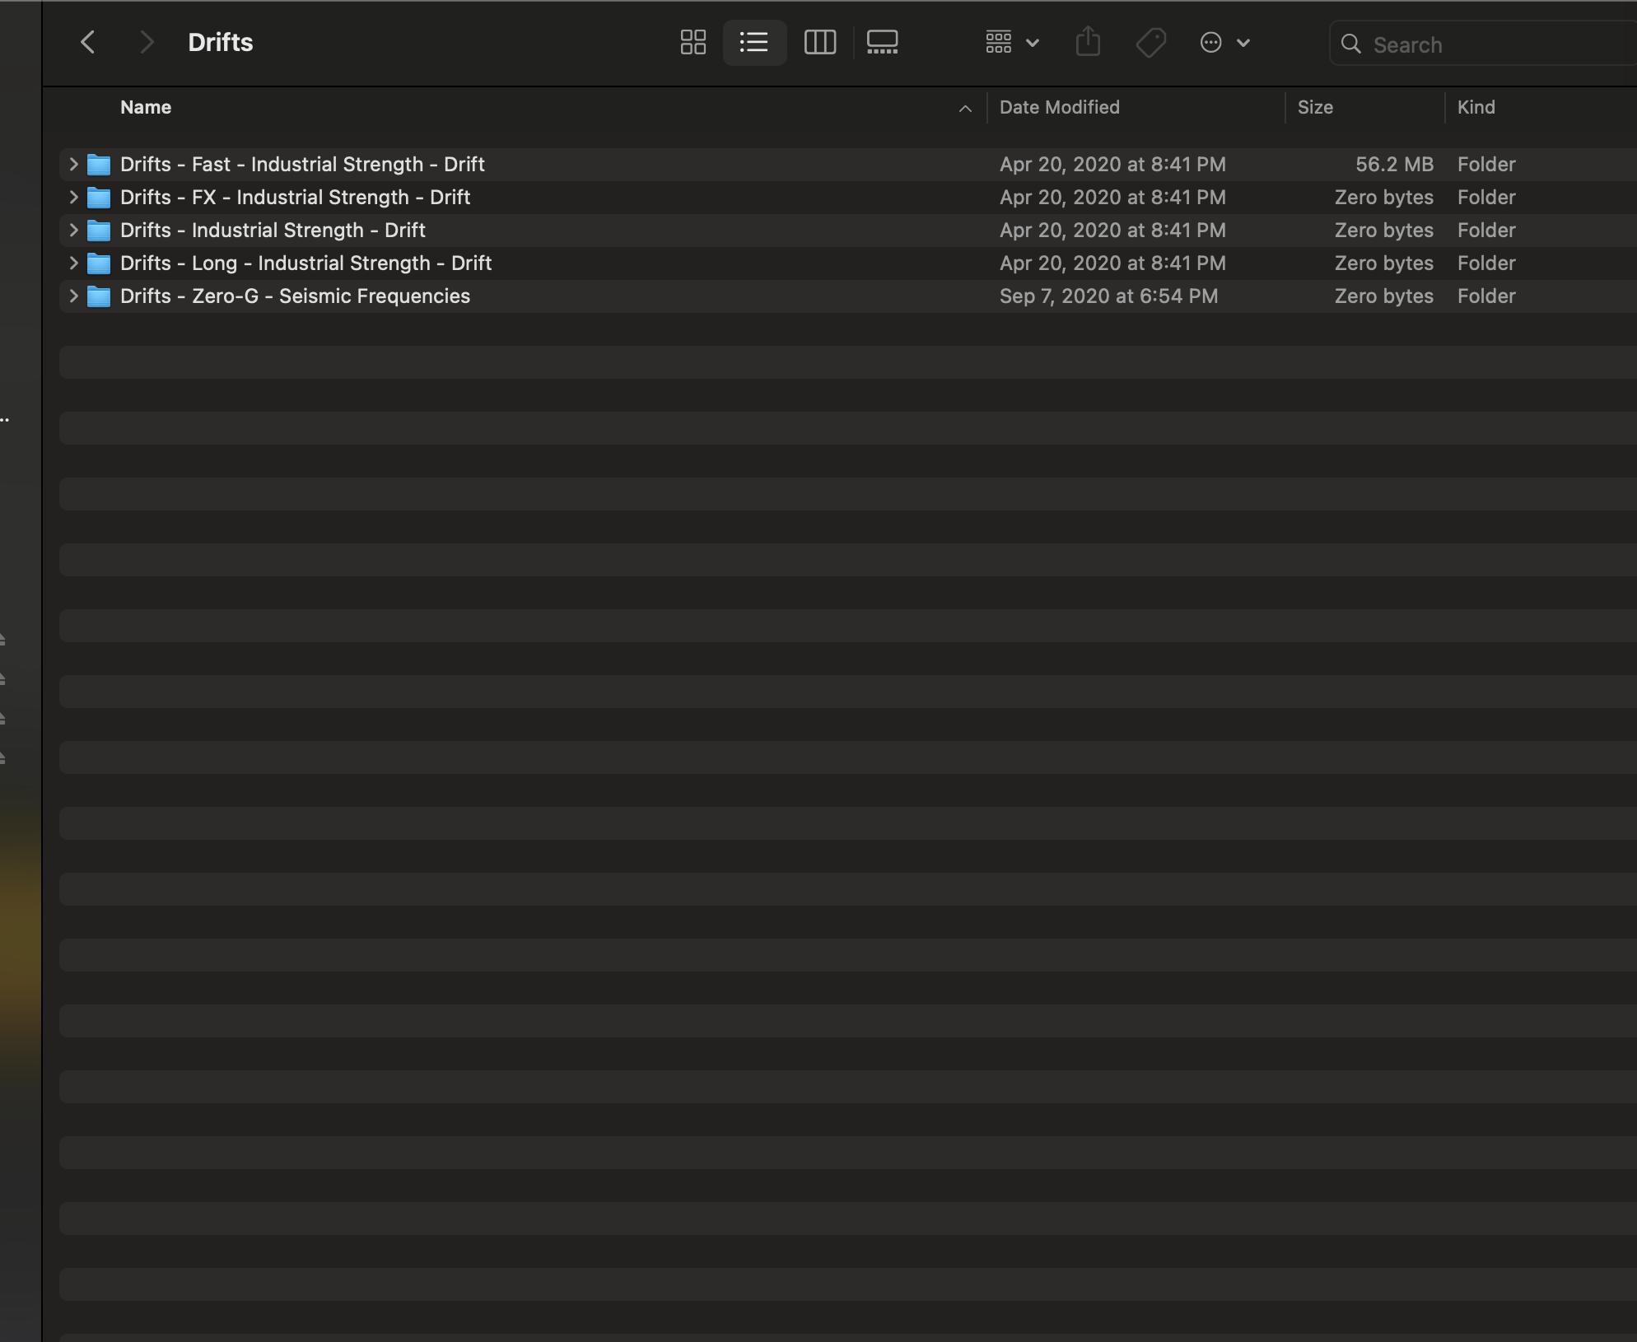Expand Drifts - FX - Industrial Strength folder
The image size is (1637, 1342).
[73, 197]
